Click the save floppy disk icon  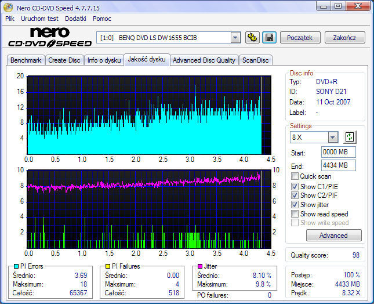[269, 38]
